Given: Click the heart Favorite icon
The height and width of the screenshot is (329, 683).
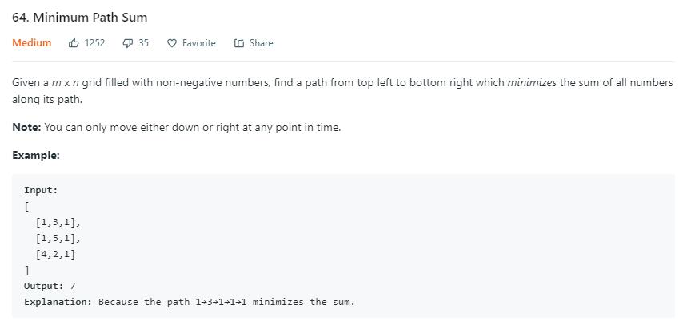Looking at the screenshot, I should point(172,43).
